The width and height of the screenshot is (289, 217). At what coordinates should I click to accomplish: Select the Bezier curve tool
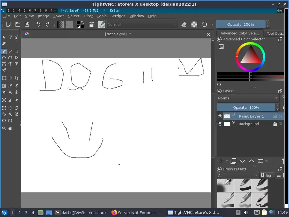point(4,64)
